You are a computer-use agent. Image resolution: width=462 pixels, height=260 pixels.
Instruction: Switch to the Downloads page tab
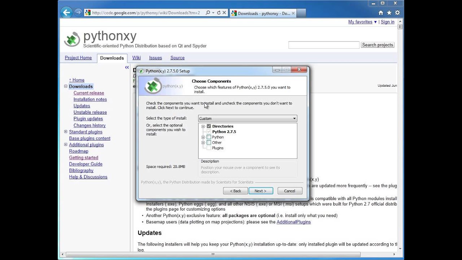[x=112, y=58]
